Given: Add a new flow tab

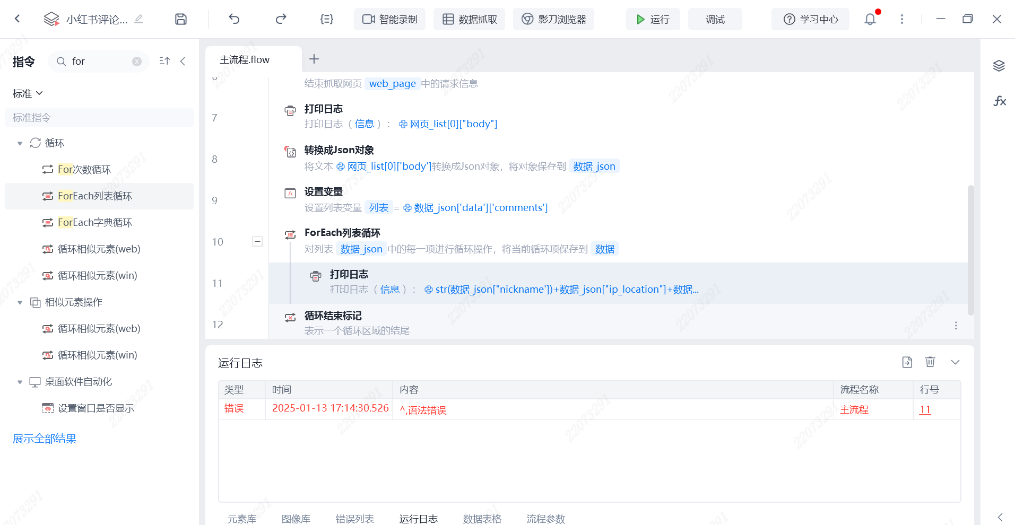Looking at the screenshot, I should tap(314, 59).
